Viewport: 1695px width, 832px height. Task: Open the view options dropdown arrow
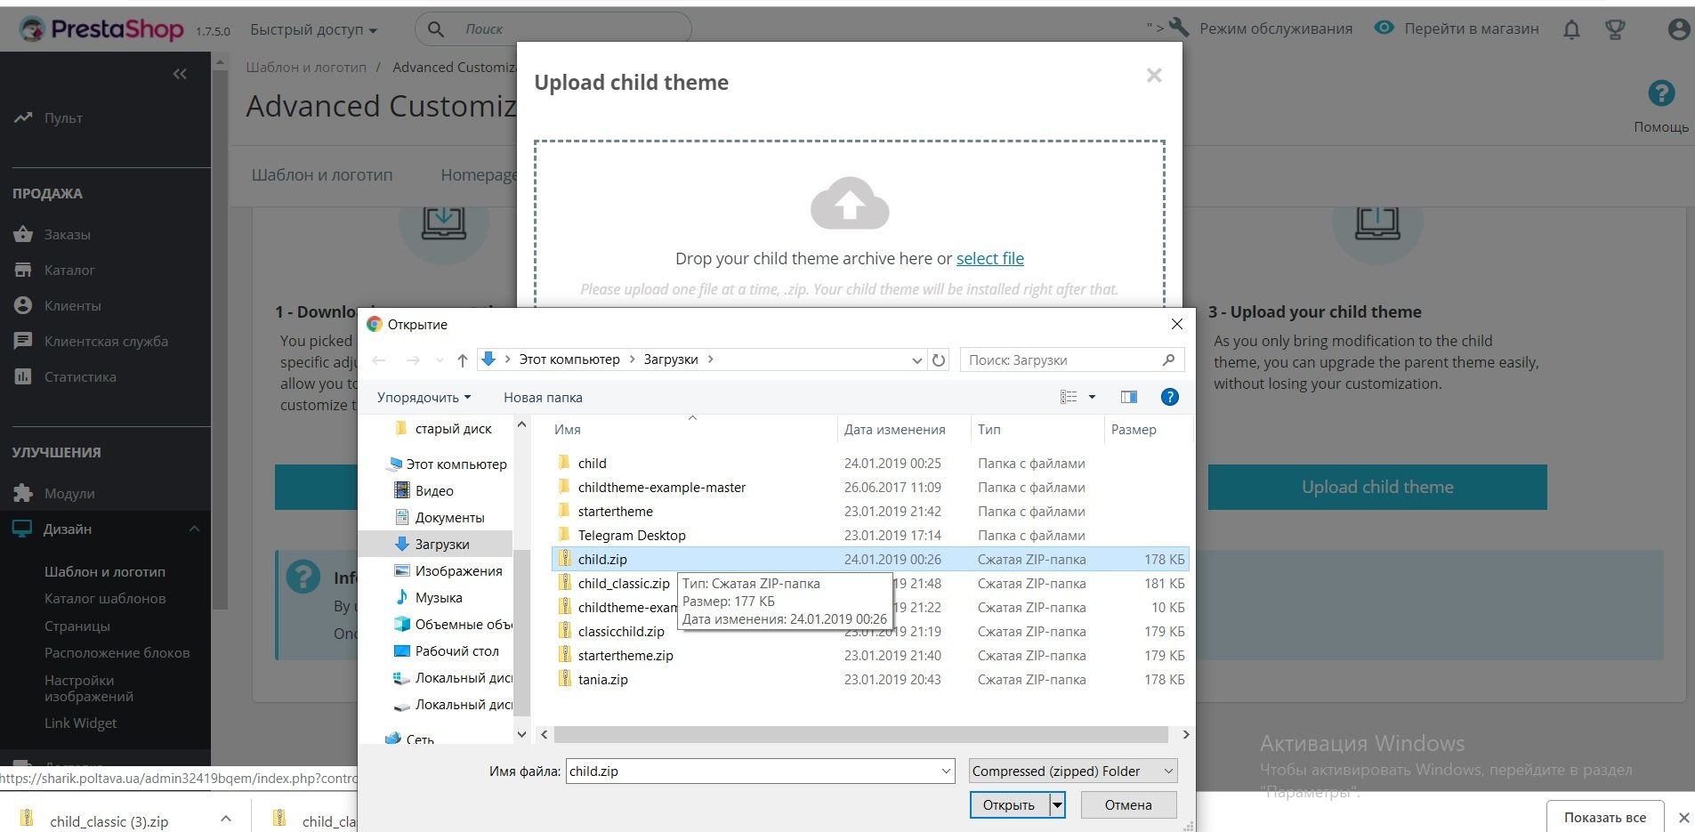pos(1092,397)
